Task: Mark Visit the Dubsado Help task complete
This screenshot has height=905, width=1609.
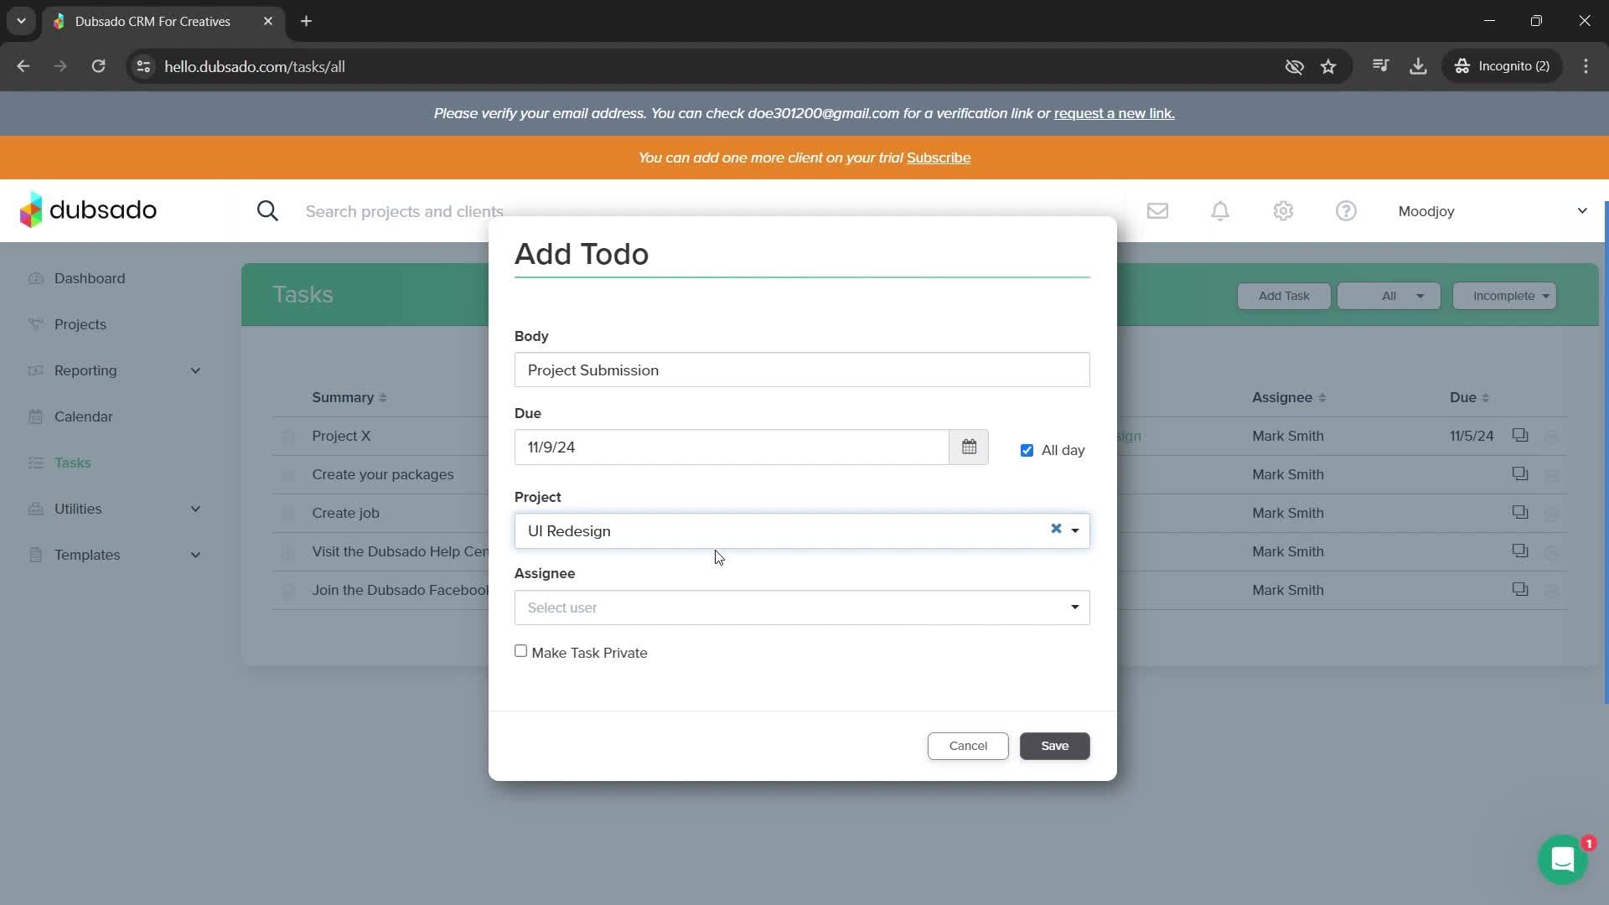Action: coord(288,552)
